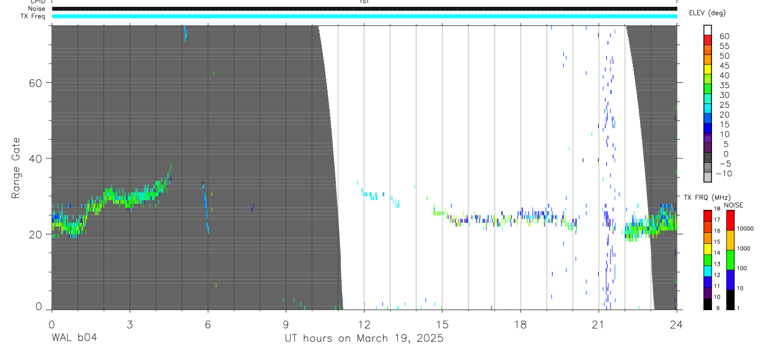The image size is (761, 351).
Task: Click the UT hours axis tick label 18
Action: pos(520,323)
